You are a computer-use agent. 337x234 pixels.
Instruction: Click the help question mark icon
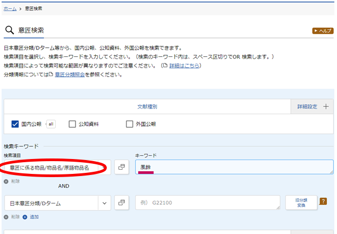322,202
